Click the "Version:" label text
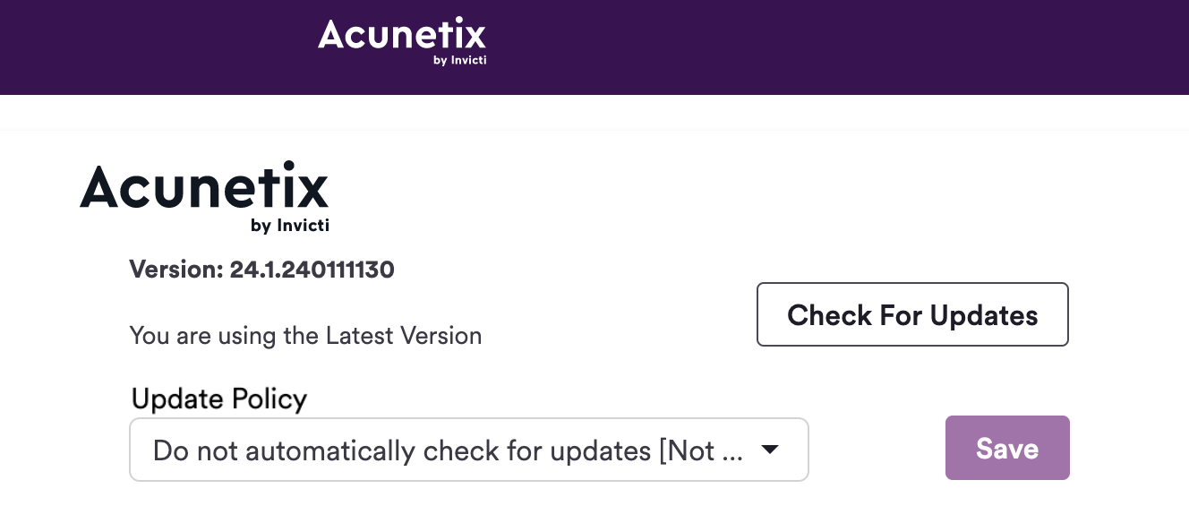Viewport: 1189px width, 523px height. tap(176, 270)
